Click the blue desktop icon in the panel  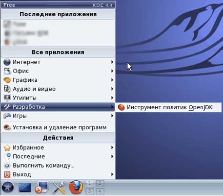[x=25, y=188]
